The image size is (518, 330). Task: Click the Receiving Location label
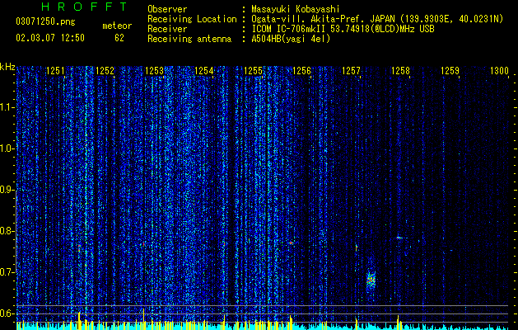coord(192,19)
